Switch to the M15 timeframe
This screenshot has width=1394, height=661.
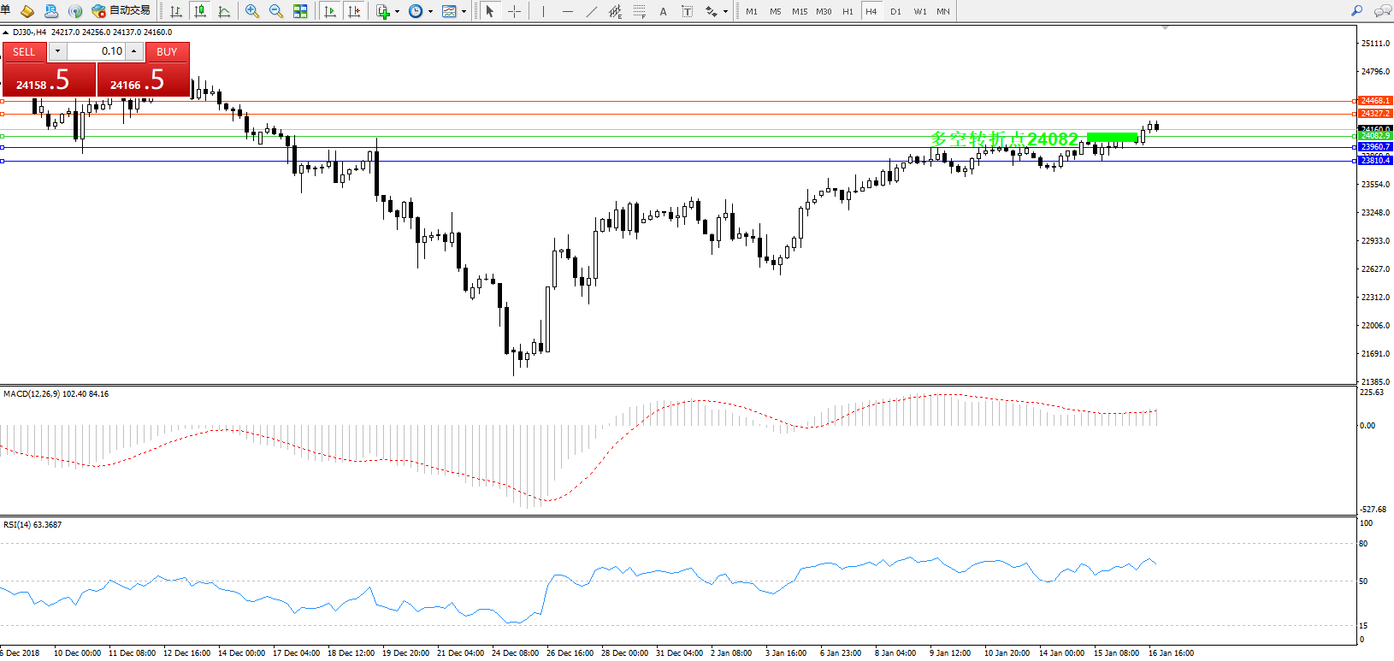[800, 12]
